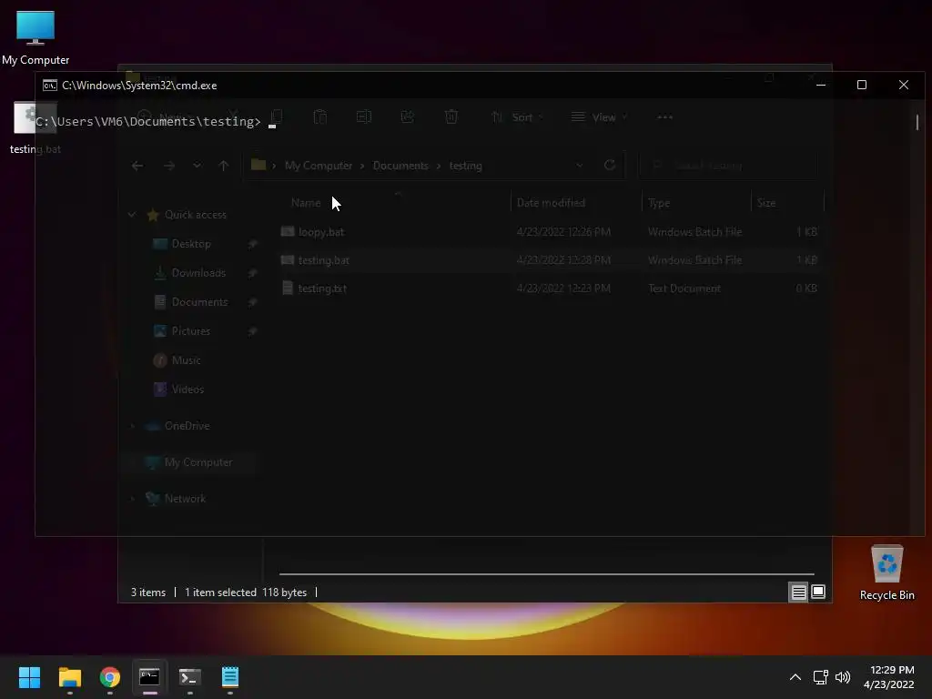Screen dimensions: 932x699
Task: Open the Notepad taskbar icon
Action: (230, 677)
